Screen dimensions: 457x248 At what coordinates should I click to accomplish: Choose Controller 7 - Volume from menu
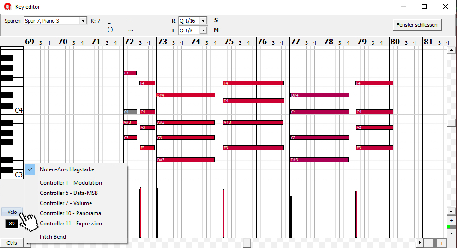[x=66, y=203]
